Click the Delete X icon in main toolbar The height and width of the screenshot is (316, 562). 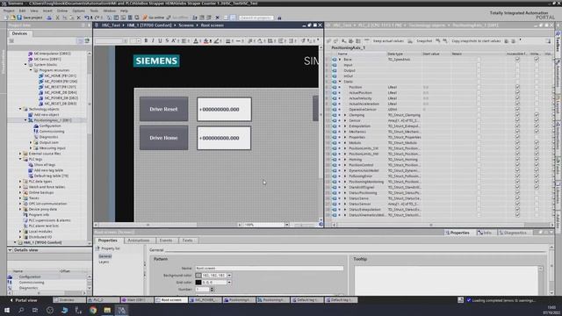tap(78, 18)
